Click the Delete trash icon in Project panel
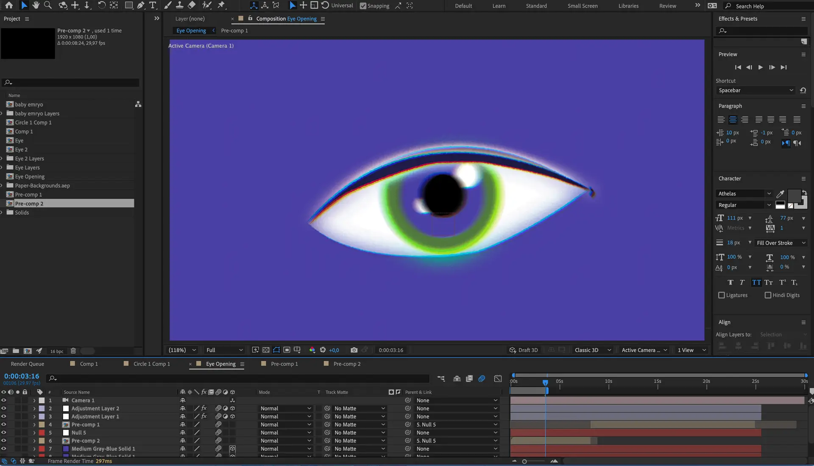Viewport: 814px width, 466px height. pyautogui.click(x=73, y=351)
